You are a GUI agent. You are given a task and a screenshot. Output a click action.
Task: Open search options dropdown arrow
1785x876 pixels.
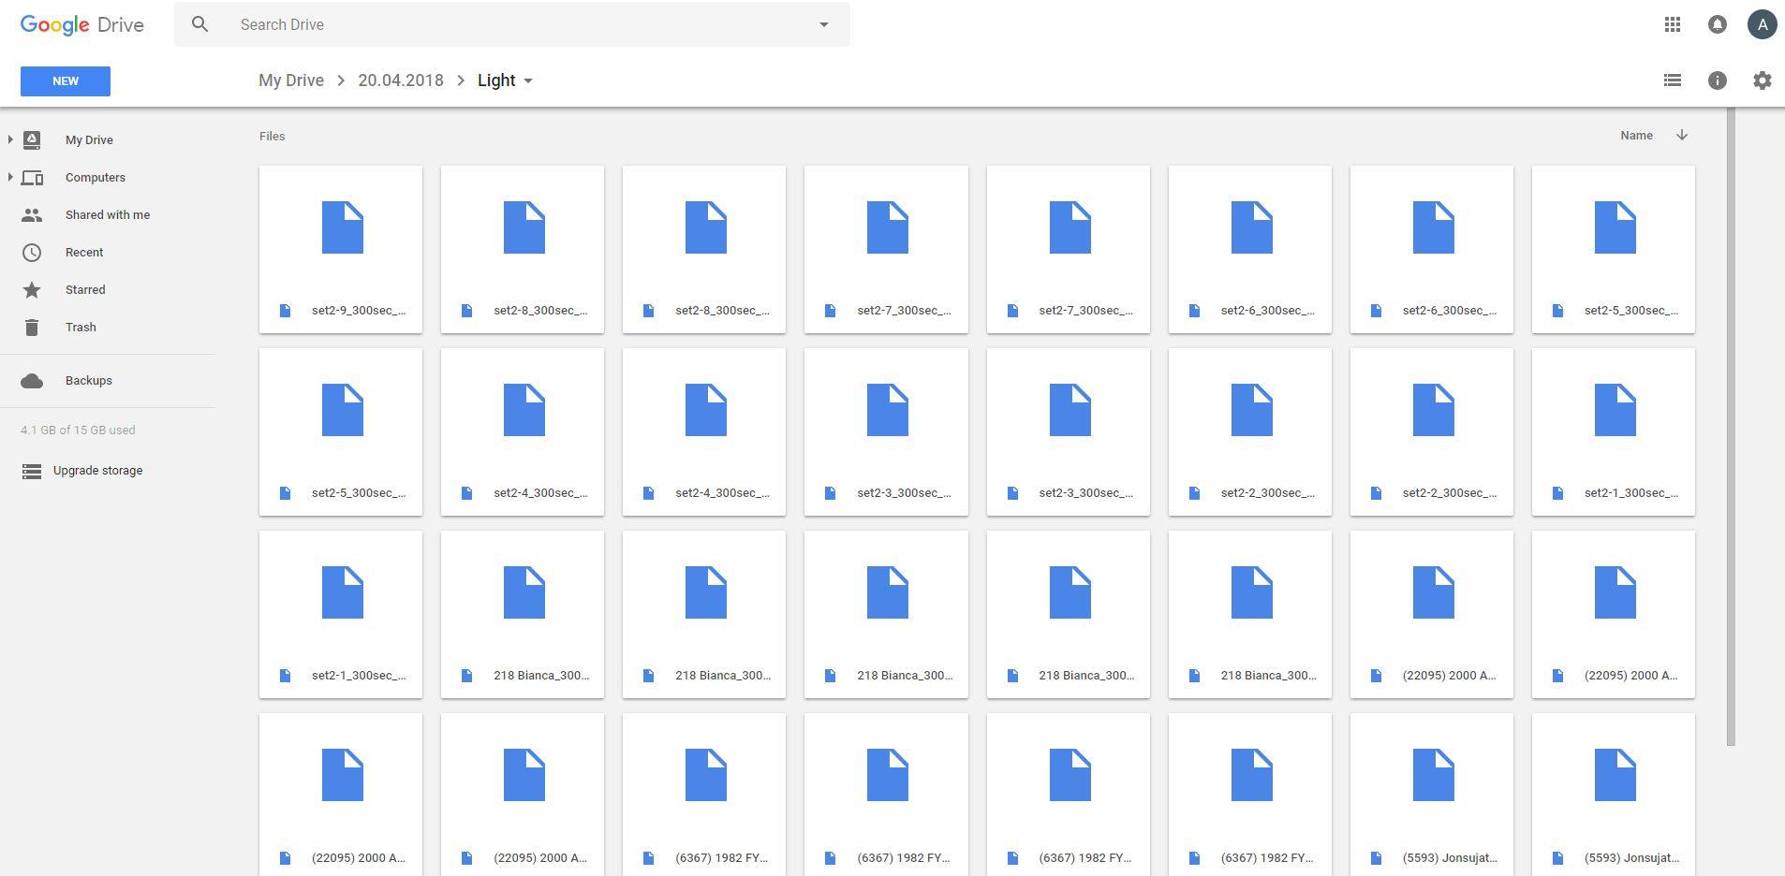pos(823,25)
